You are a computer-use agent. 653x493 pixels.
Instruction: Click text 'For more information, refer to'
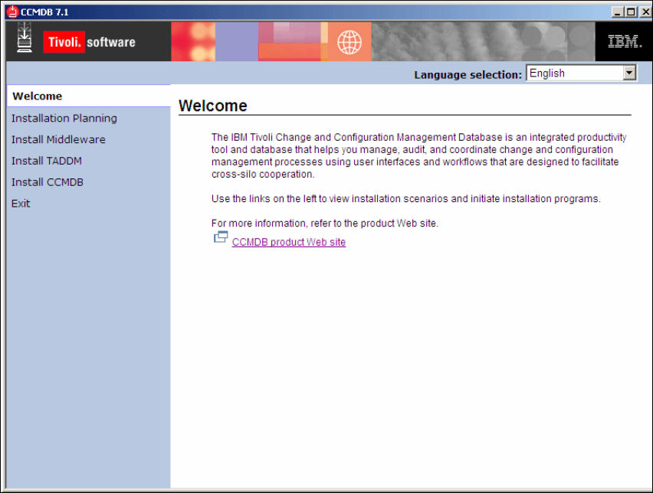275,224
